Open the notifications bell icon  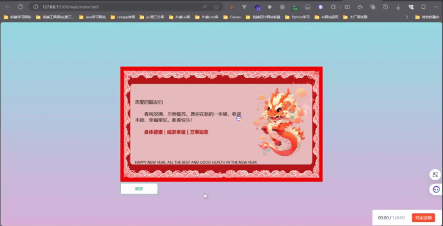(423, 7)
